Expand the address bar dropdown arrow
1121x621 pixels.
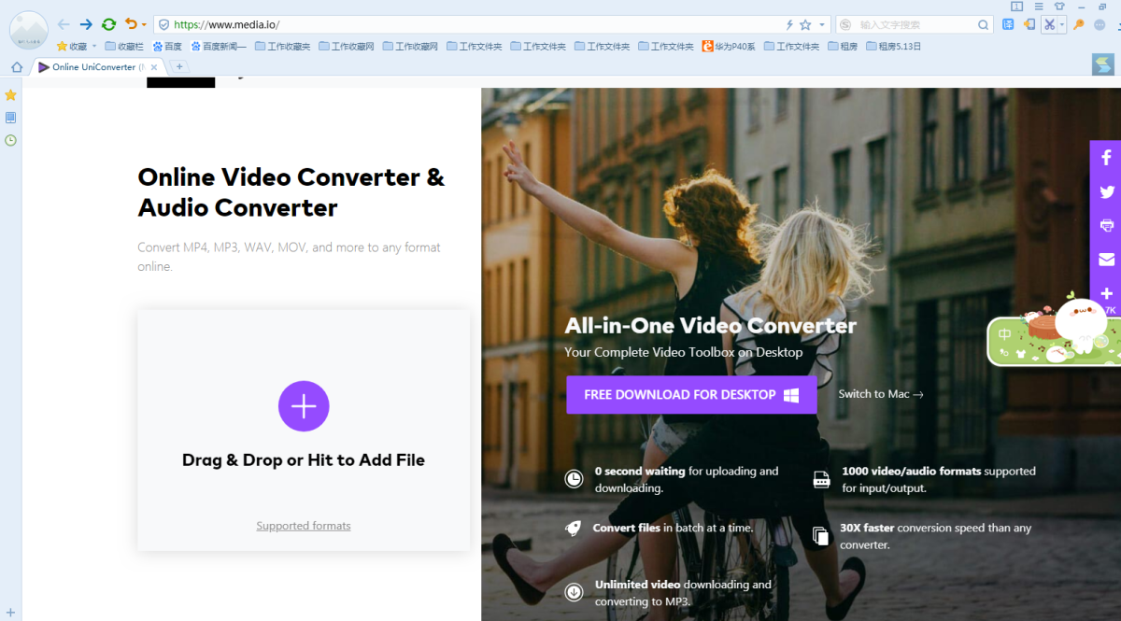point(822,24)
